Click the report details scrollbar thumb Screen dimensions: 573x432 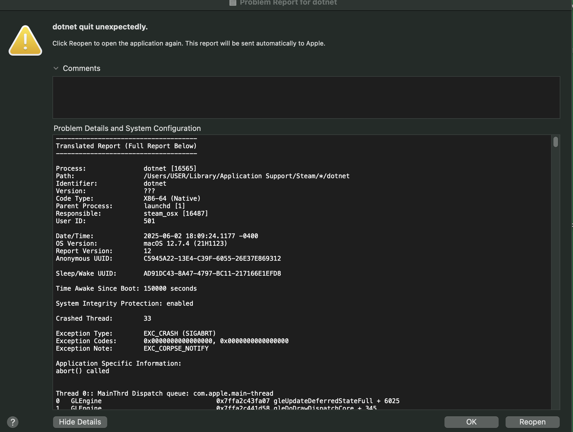[555, 142]
